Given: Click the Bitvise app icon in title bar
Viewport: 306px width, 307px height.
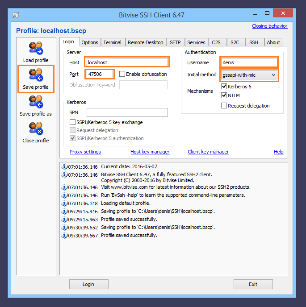Looking at the screenshot, I should 16,15.
